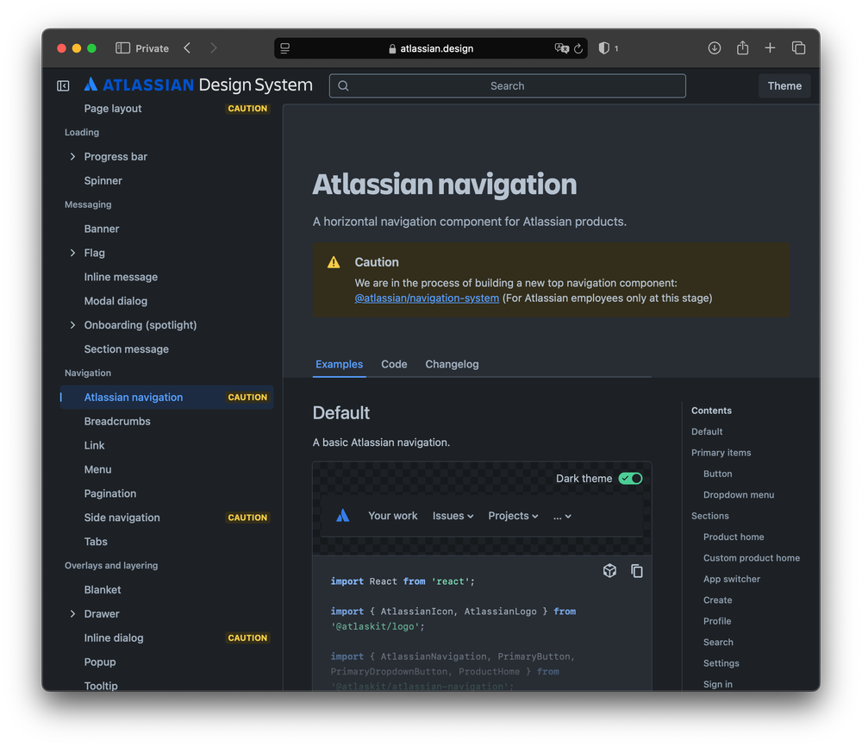Open a new tab with the plus icon
The height and width of the screenshot is (747, 862).
770,48
